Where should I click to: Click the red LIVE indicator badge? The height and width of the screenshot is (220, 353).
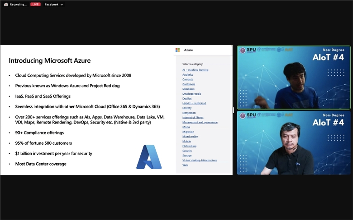point(35,5)
